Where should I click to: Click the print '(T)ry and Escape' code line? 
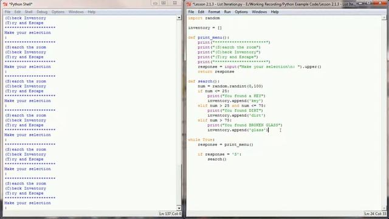[228, 57]
